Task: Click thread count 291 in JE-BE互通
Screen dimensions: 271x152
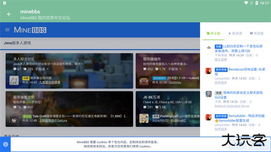Action: click(x=148, y=107)
